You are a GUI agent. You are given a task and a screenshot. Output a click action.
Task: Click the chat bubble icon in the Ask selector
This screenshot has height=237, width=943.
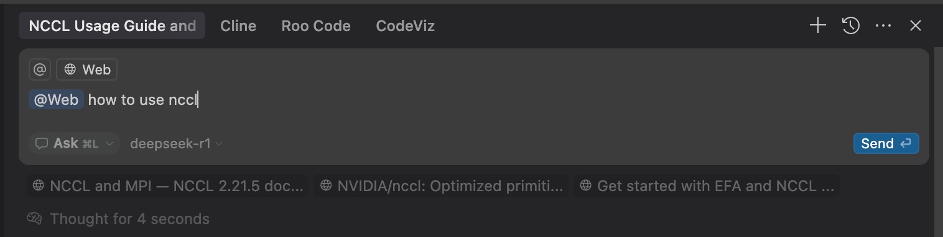coord(42,143)
